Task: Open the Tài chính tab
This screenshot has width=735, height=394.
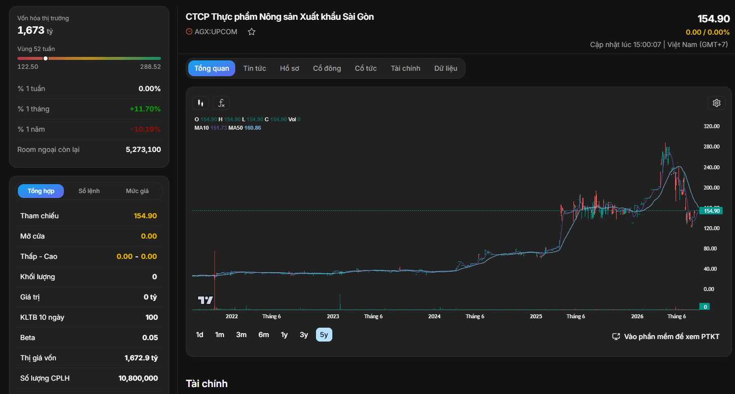Action: (x=405, y=68)
